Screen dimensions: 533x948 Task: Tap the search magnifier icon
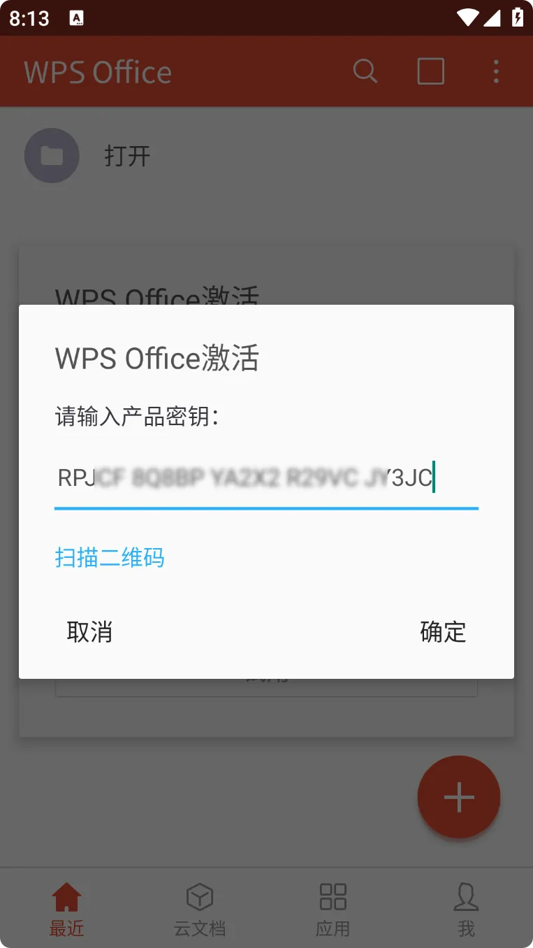pos(365,71)
